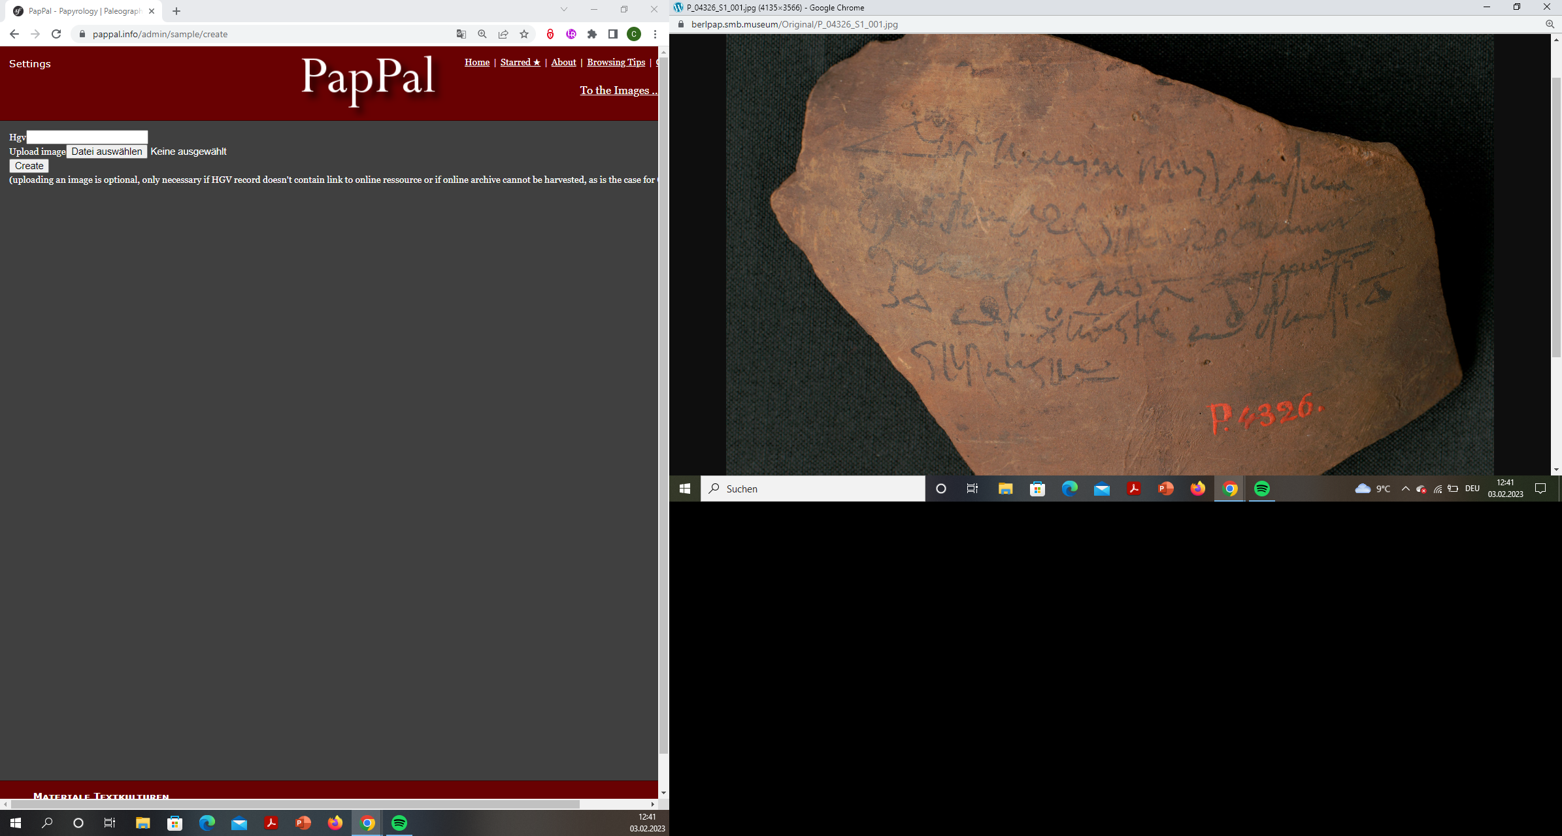Screen dimensions: 1562x836
Task: Click the search magnifier in the taskbar below PapPal
Action: pyautogui.click(x=47, y=823)
